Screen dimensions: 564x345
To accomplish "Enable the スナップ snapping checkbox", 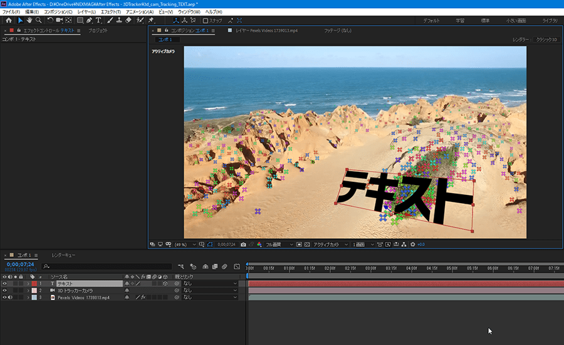I will (x=206, y=21).
